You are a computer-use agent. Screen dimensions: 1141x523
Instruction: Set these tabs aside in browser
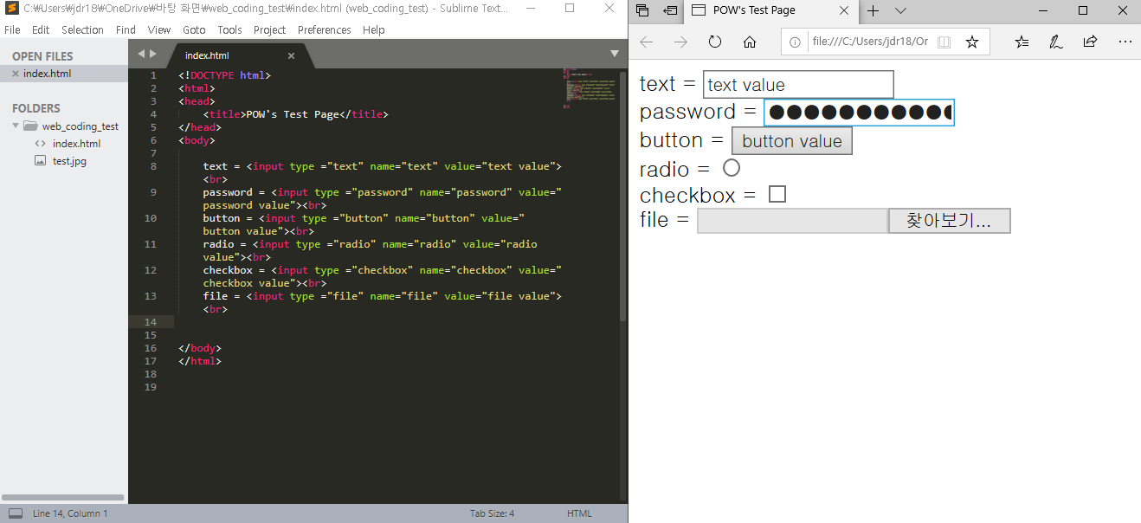pyautogui.click(x=670, y=11)
